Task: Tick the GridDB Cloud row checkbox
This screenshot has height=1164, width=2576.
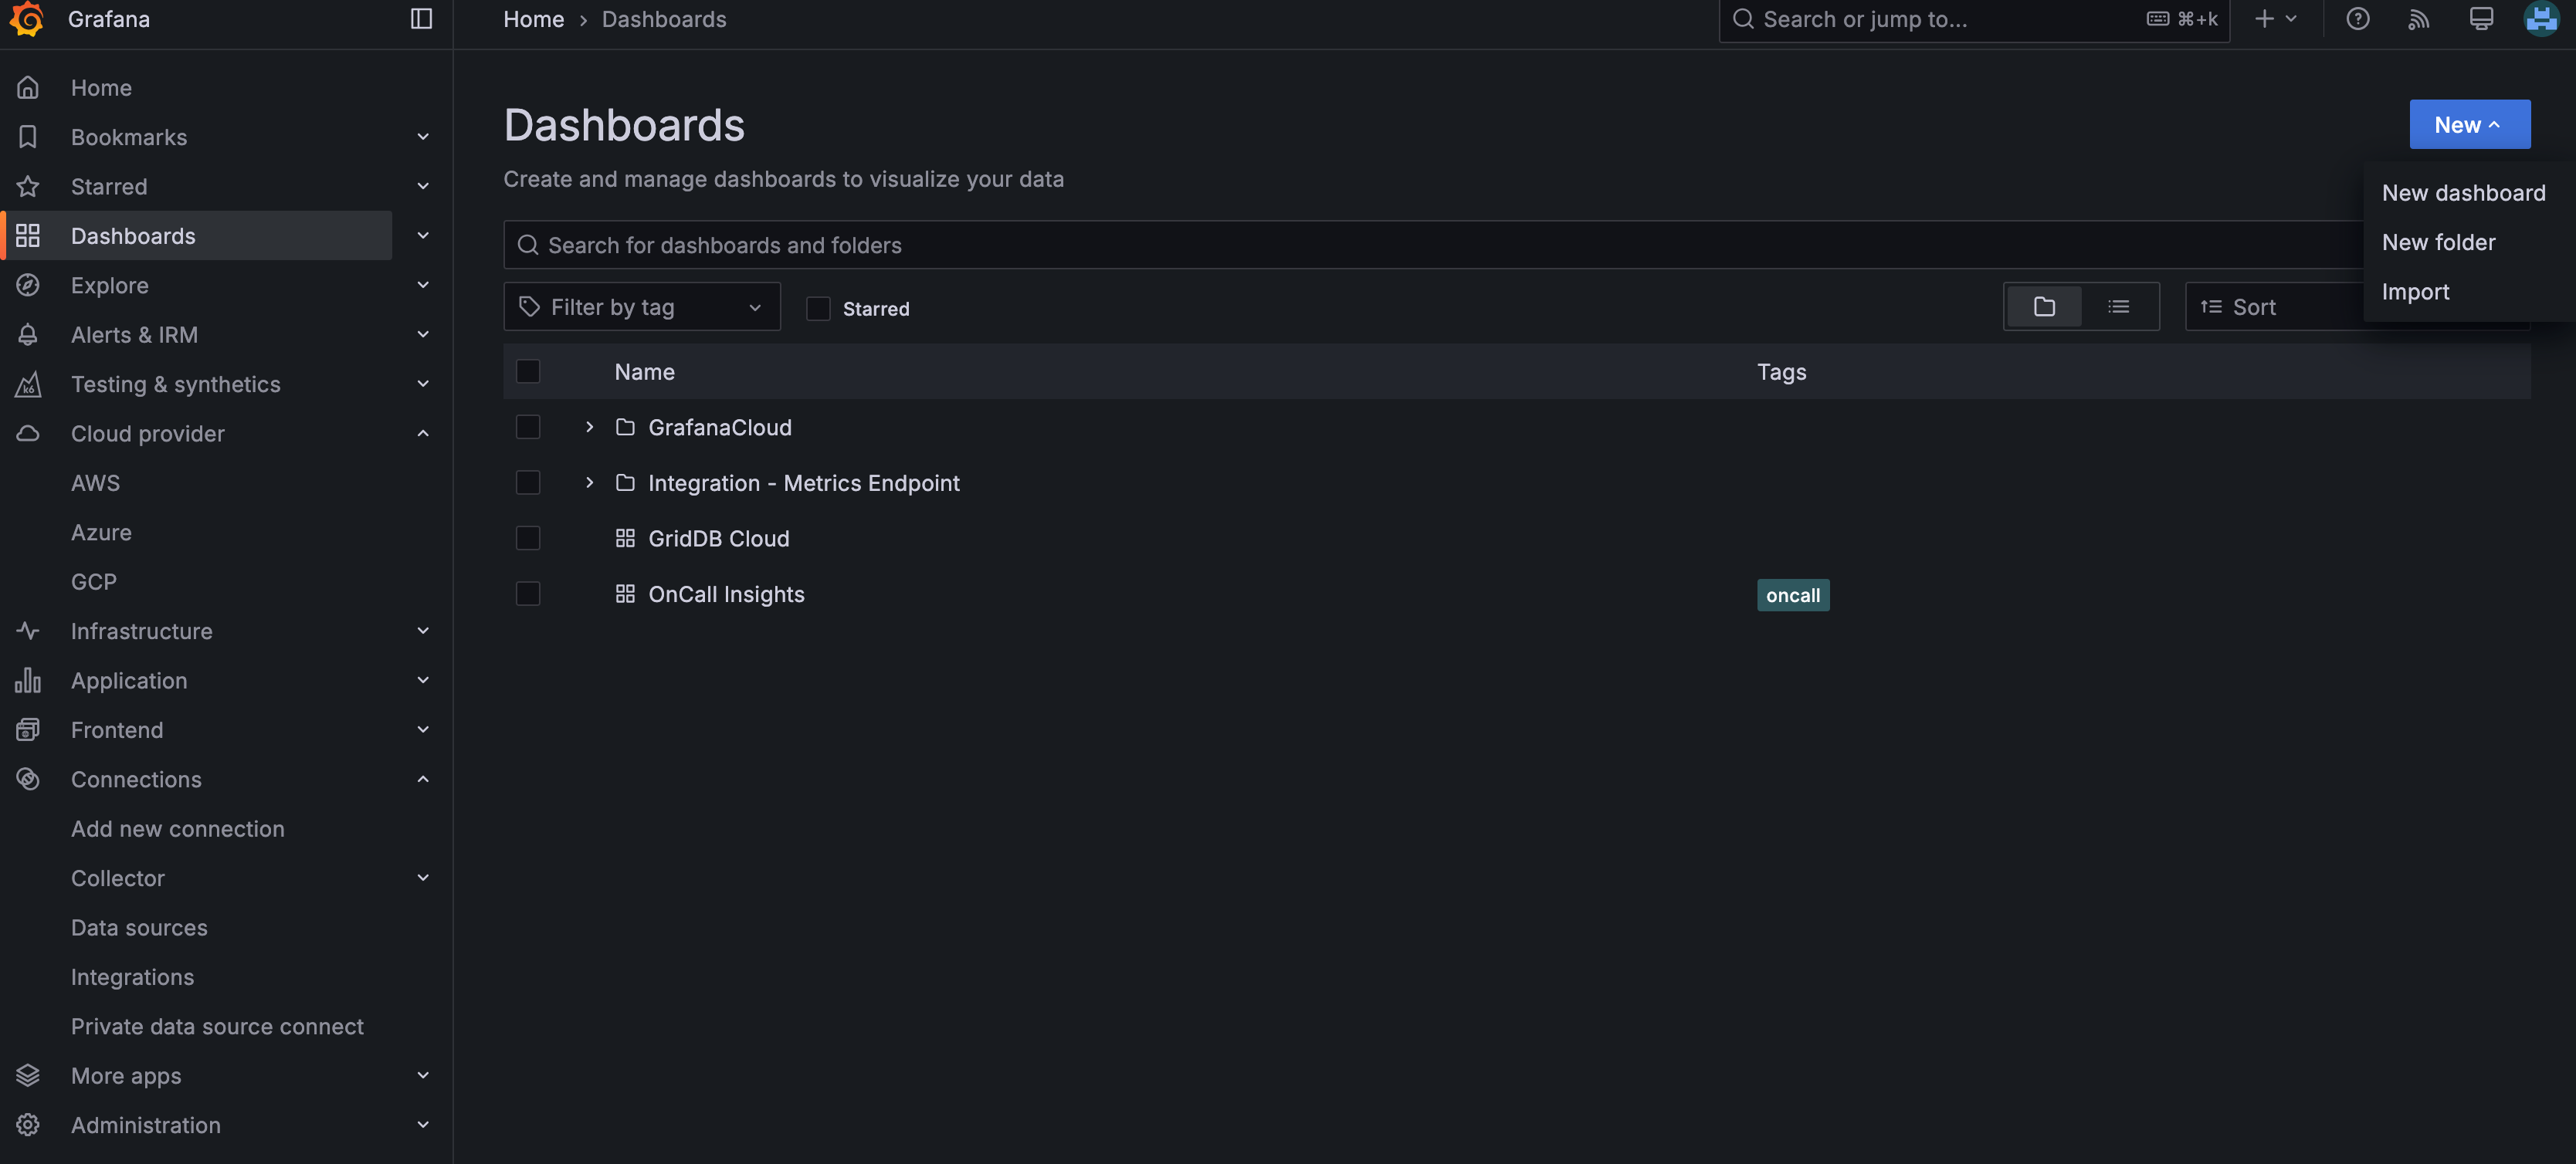Action: tap(528, 538)
